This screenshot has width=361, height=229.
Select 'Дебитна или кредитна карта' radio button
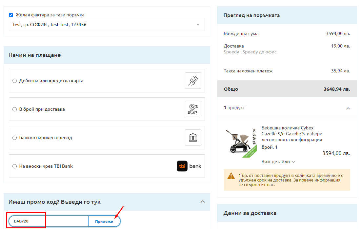(14, 81)
